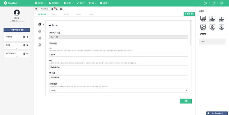Switch to the Scene4 tab
229x115 pixels.
coord(79,14)
